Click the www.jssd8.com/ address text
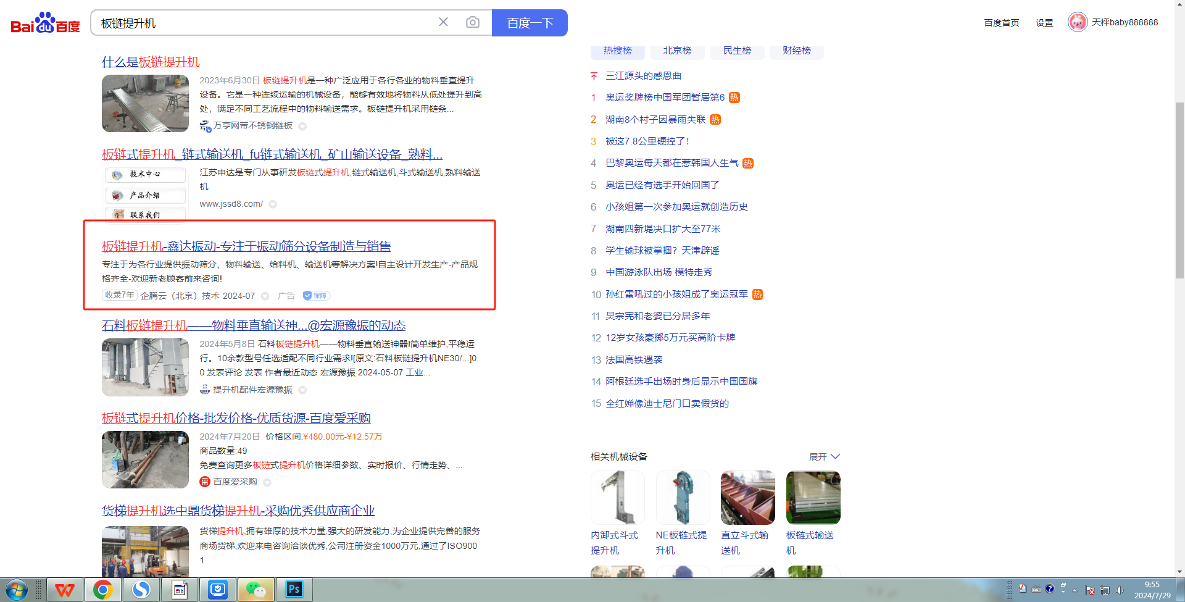This screenshot has width=1185, height=602. tap(231, 204)
